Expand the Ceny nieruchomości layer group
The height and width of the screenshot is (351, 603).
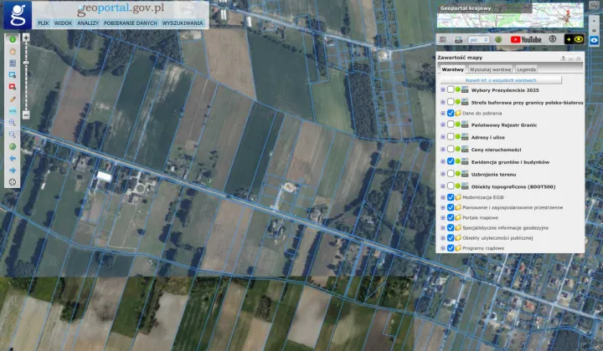coord(443,149)
